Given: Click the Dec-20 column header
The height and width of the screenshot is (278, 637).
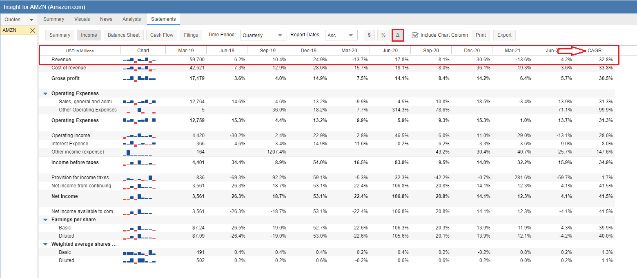Looking at the screenshot, I should (x=472, y=51).
